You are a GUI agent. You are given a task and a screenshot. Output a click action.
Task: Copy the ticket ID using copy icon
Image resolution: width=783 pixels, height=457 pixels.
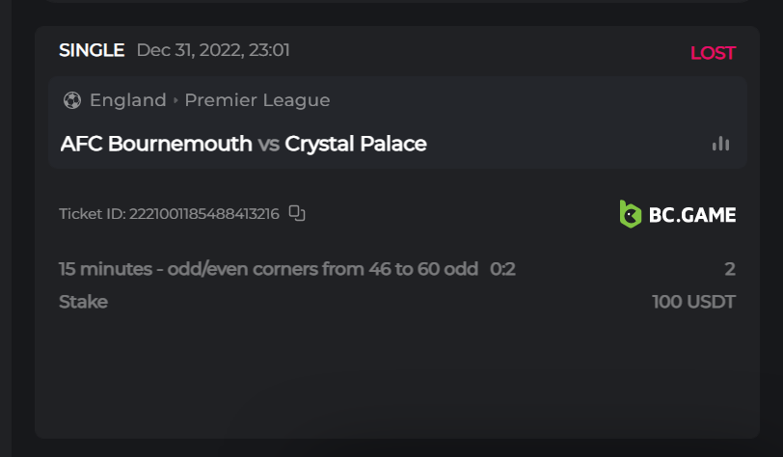click(x=297, y=213)
